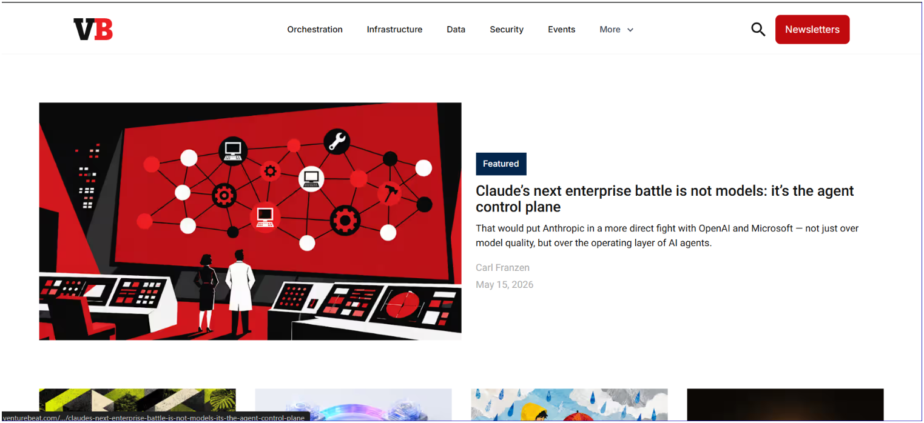This screenshot has height=423, width=924.
Task: Expand the More dropdown menu
Action: coord(616,29)
